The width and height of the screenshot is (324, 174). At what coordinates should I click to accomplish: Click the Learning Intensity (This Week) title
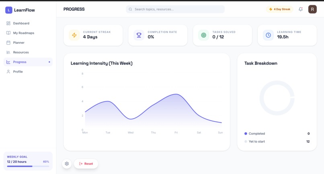tap(101, 63)
